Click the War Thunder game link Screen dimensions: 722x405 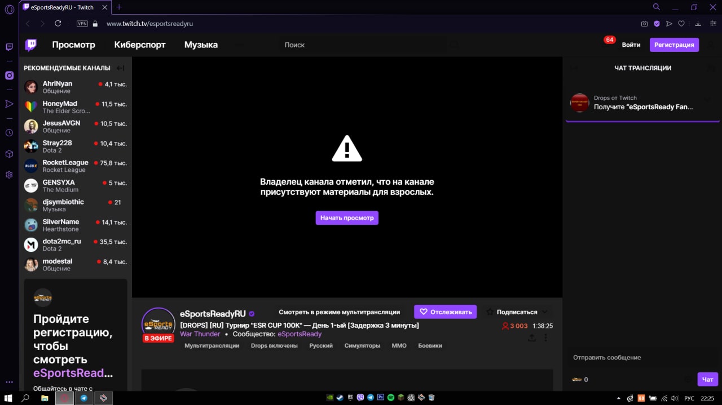[x=200, y=335]
